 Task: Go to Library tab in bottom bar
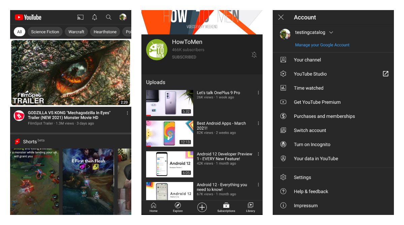pos(250,208)
